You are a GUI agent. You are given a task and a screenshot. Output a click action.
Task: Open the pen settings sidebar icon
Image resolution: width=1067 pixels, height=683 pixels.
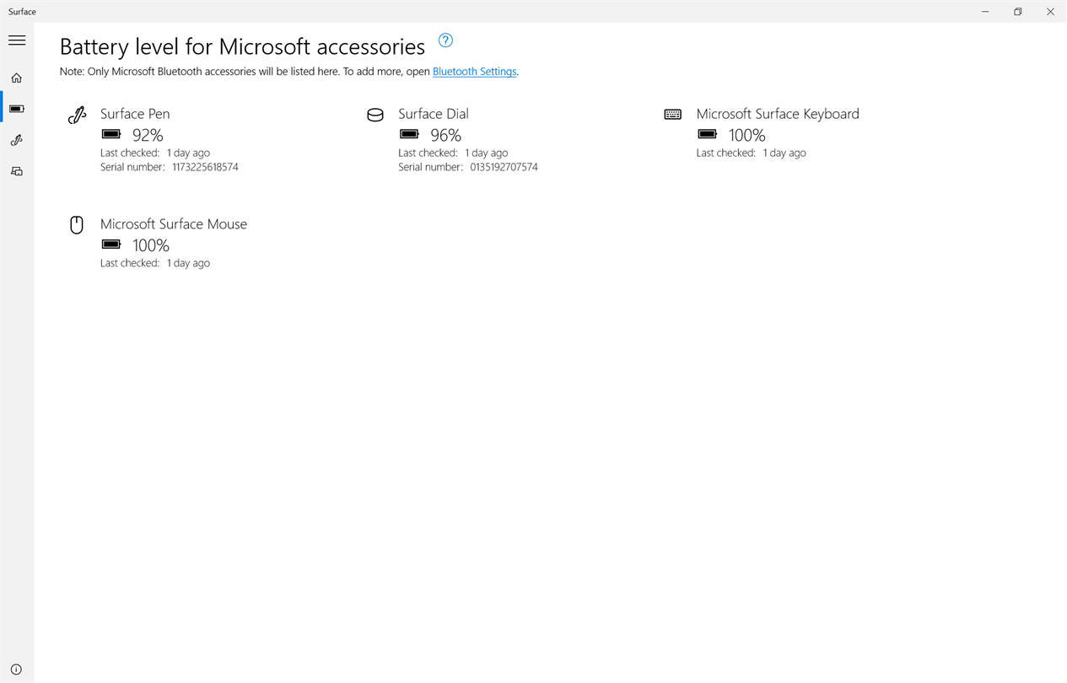coord(17,140)
